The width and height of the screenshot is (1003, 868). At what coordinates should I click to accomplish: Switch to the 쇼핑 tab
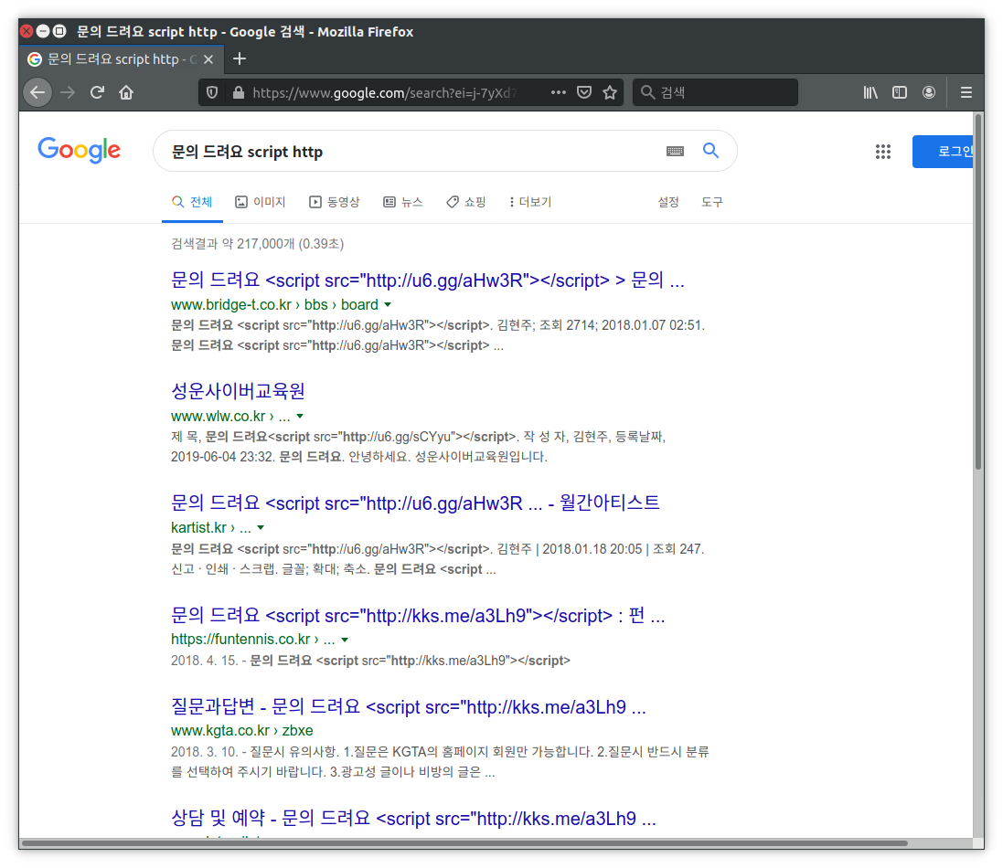(x=466, y=202)
